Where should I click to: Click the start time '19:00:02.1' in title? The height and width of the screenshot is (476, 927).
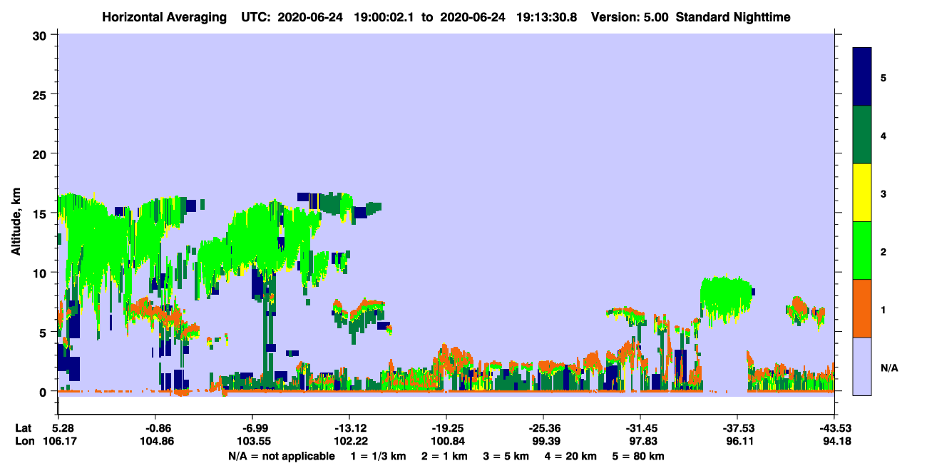(386, 16)
